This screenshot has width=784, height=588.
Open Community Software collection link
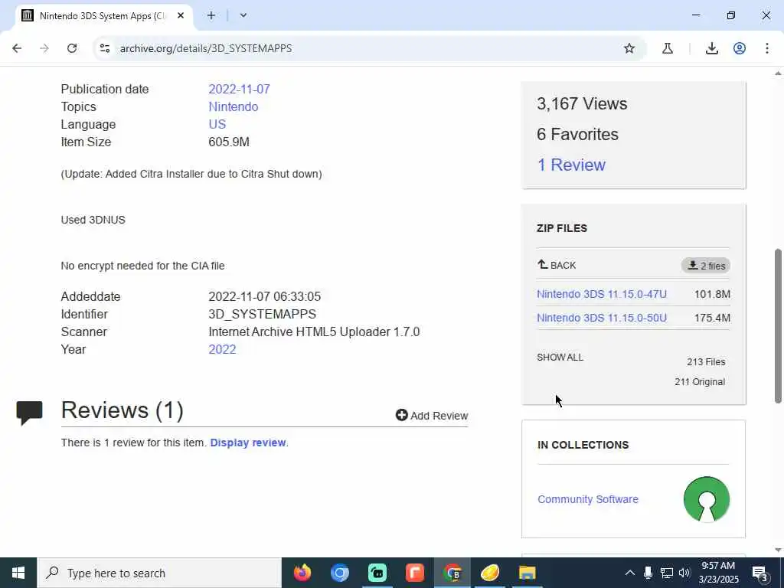(587, 499)
